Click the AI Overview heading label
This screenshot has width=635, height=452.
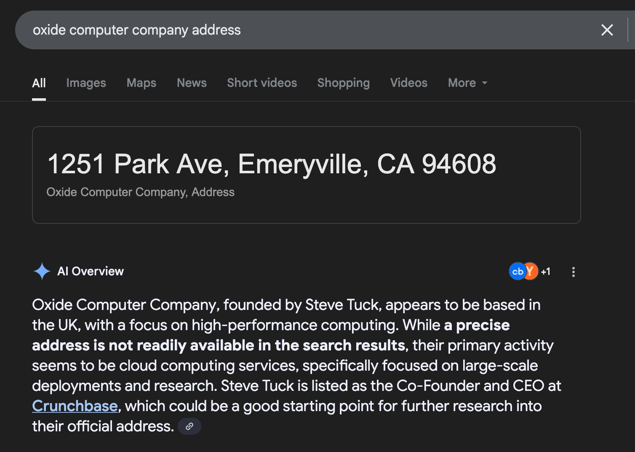(91, 271)
